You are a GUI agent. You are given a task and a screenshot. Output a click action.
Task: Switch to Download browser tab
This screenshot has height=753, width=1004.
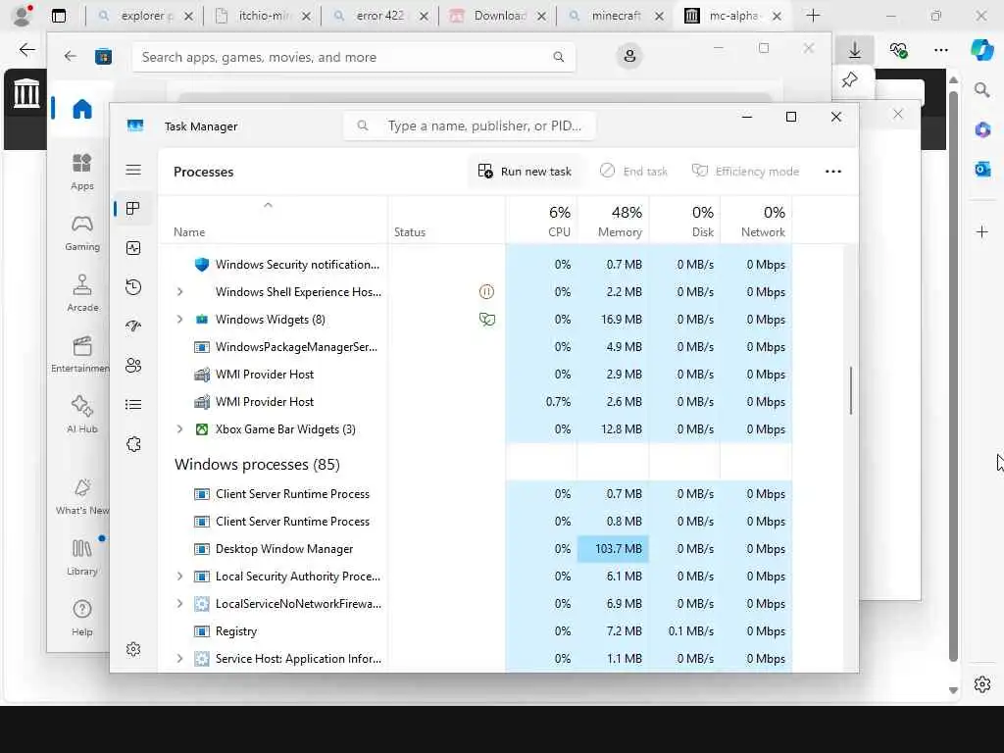[x=499, y=16]
